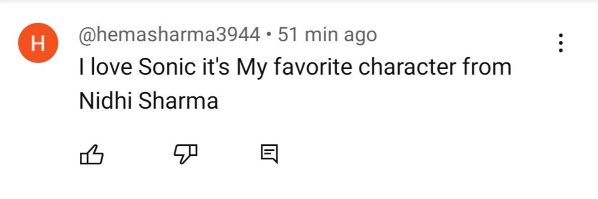598x199 pixels.
Task: Show more actions for hemasharma3944's comment
Action: (x=561, y=43)
